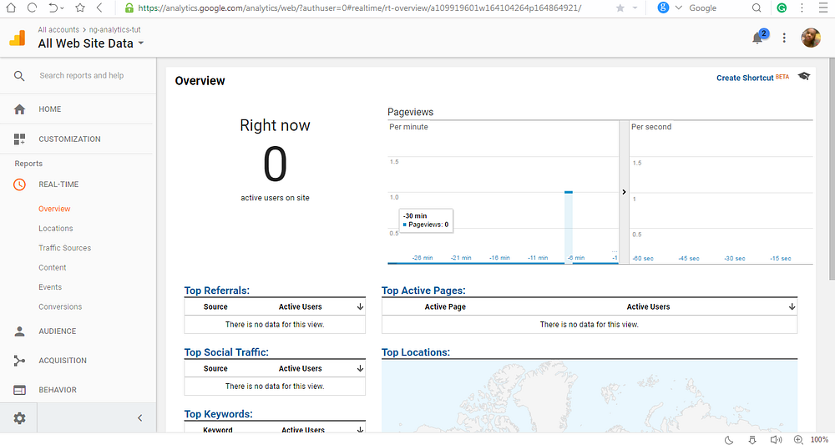
Task: Open Admin settings gear icon
Action: (19, 418)
